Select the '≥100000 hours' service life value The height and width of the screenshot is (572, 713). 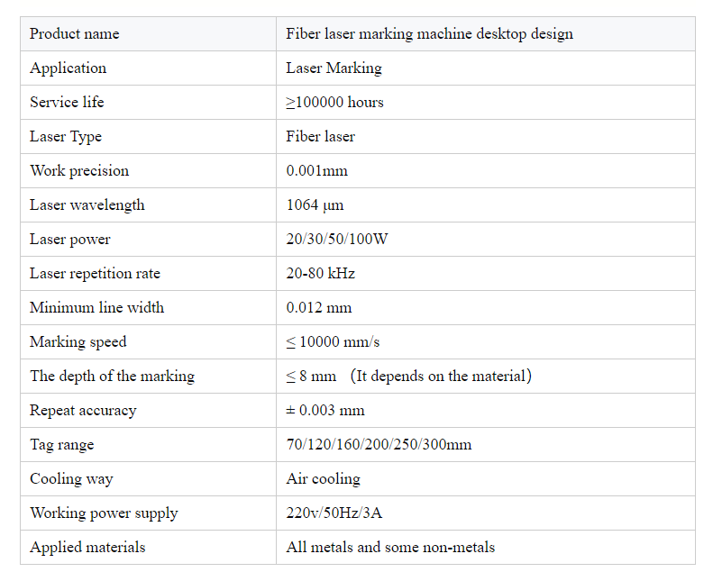(334, 102)
